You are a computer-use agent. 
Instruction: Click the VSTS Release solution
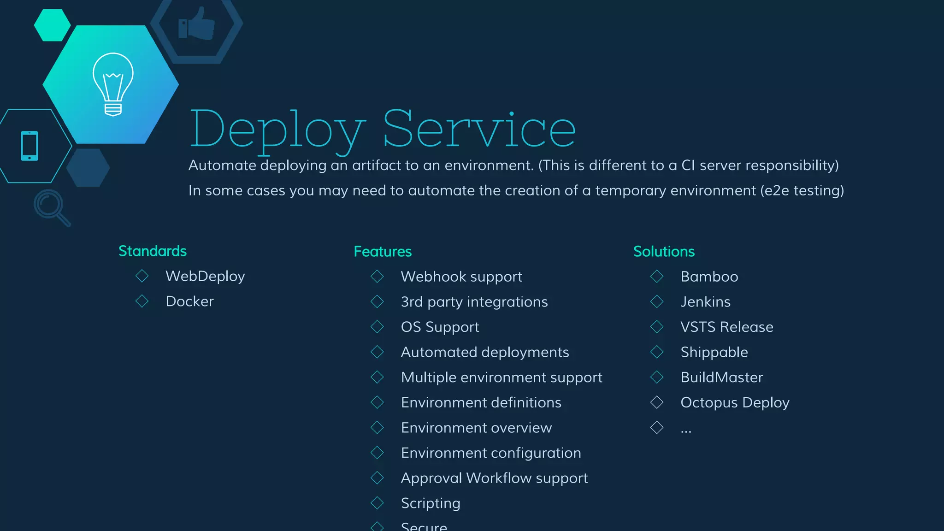[x=727, y=327]
